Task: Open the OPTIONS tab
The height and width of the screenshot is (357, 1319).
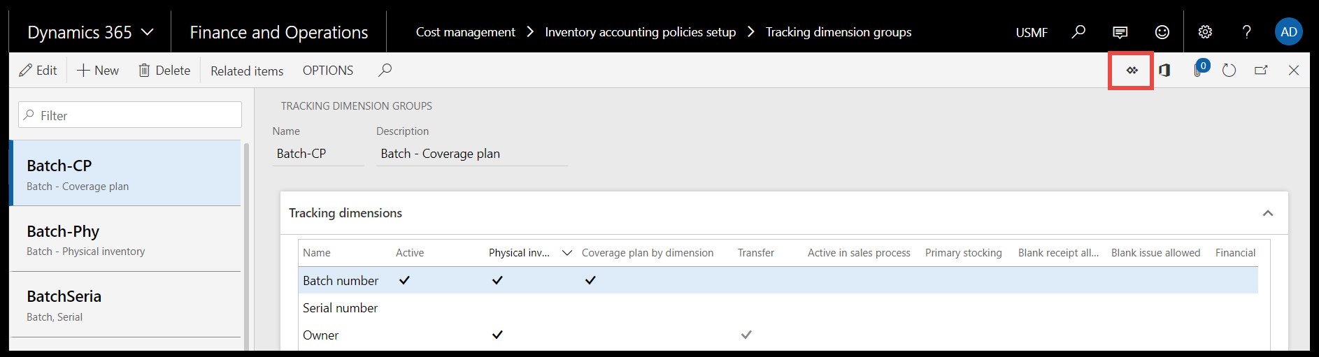Action: (x=327, y=71)
